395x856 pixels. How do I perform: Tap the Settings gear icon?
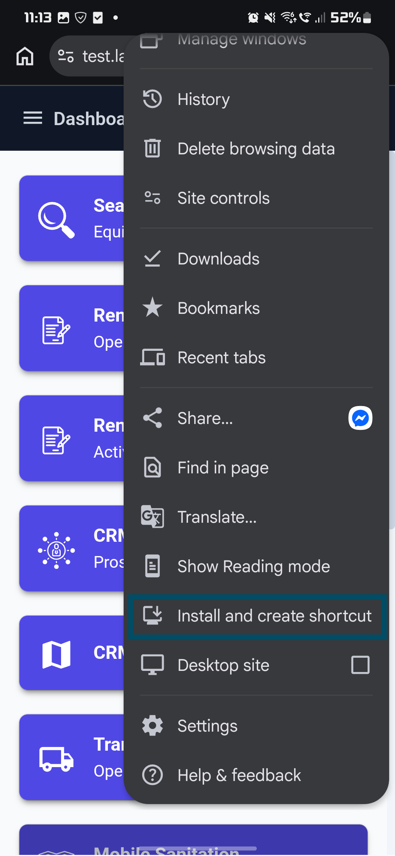point(152,725)
